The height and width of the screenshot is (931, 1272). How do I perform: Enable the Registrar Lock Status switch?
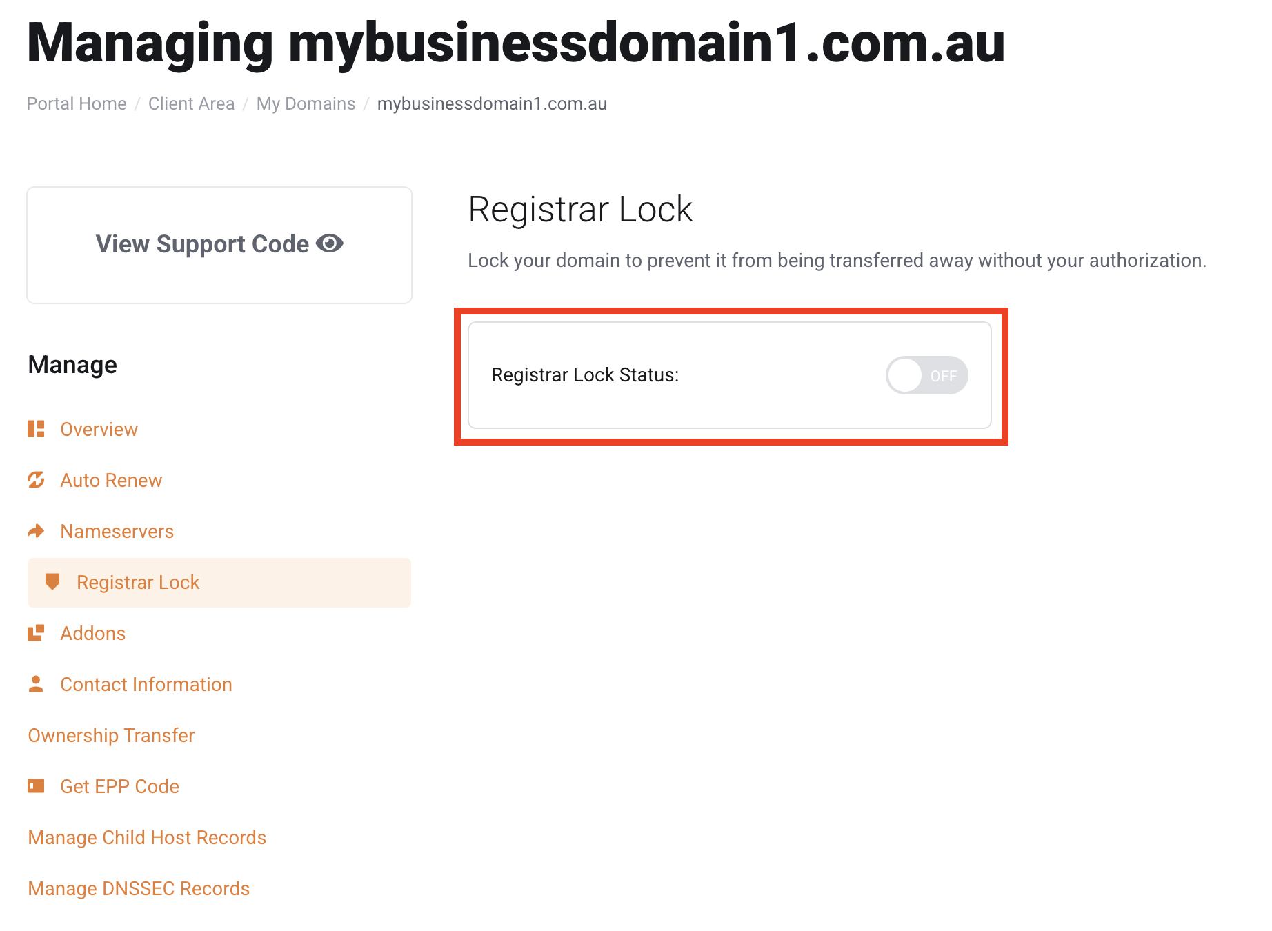pos(926,375)
